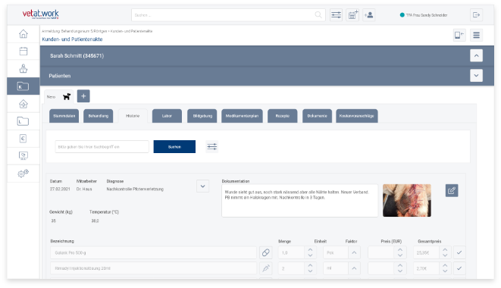Click the magnifier icon in top search

tap(318, 15)
